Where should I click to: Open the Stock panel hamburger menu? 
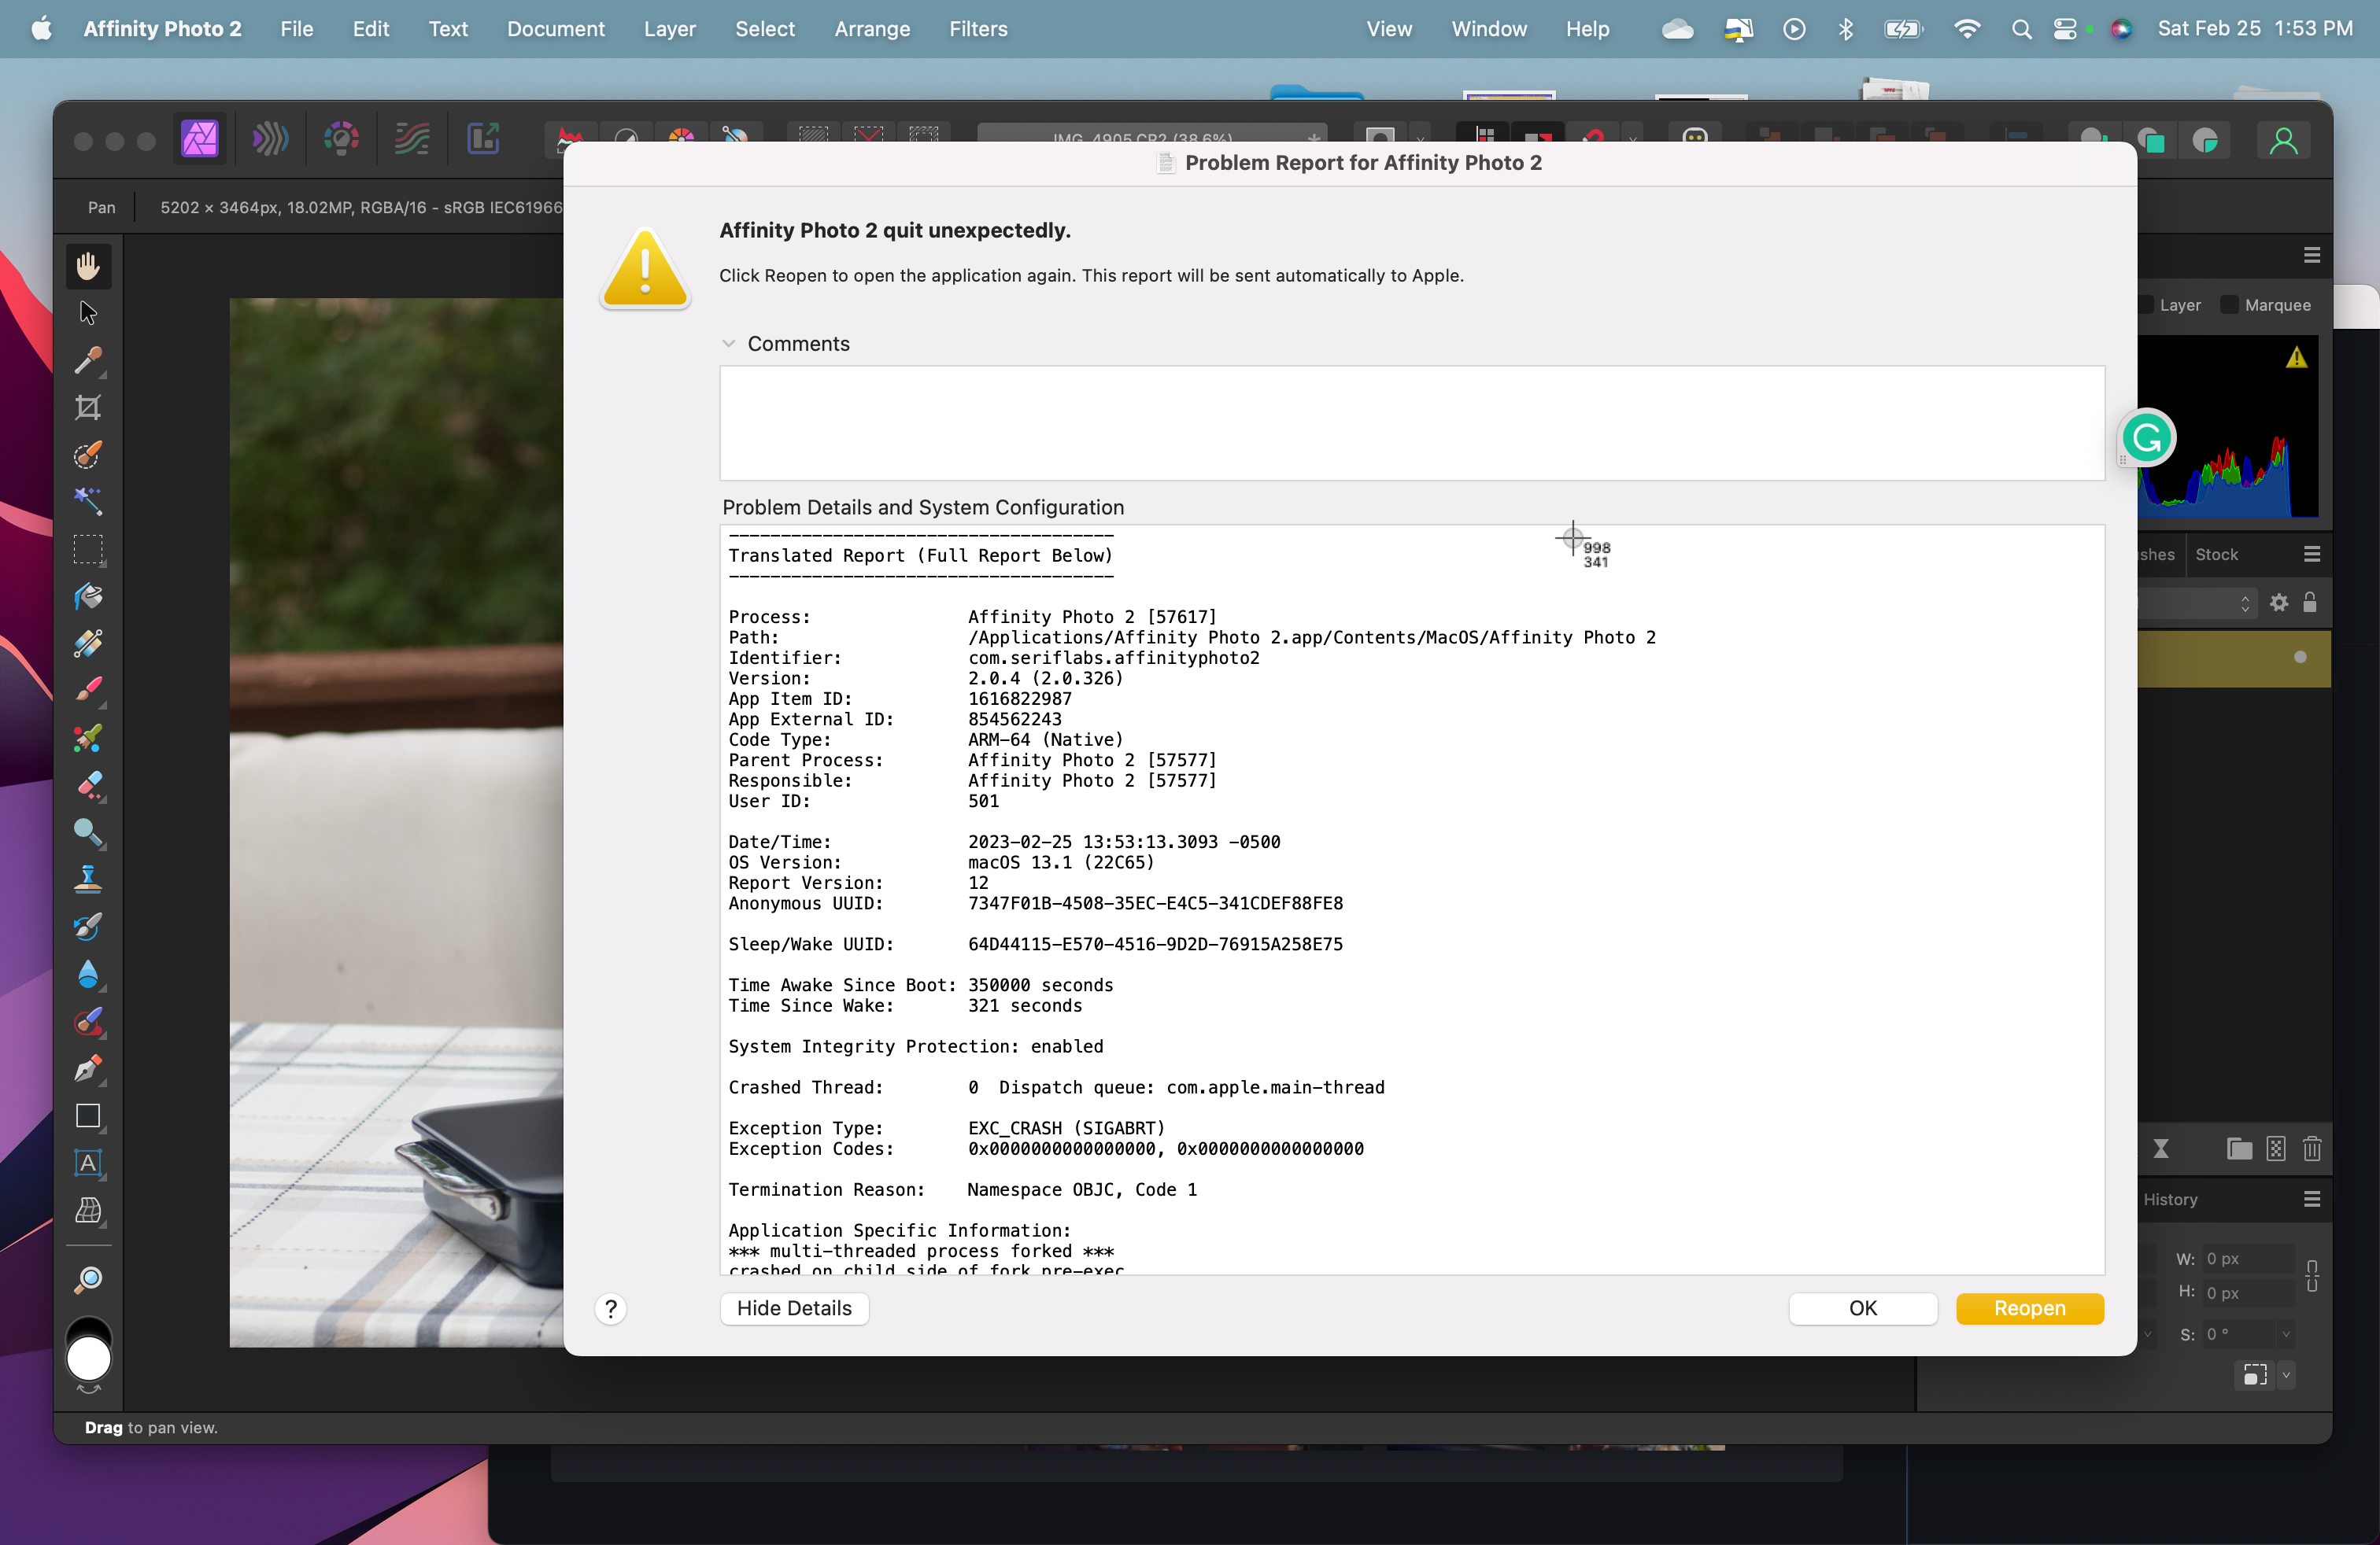[x=2312, y=555]
